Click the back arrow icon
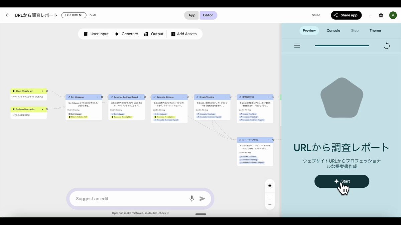 coord(7,15)
